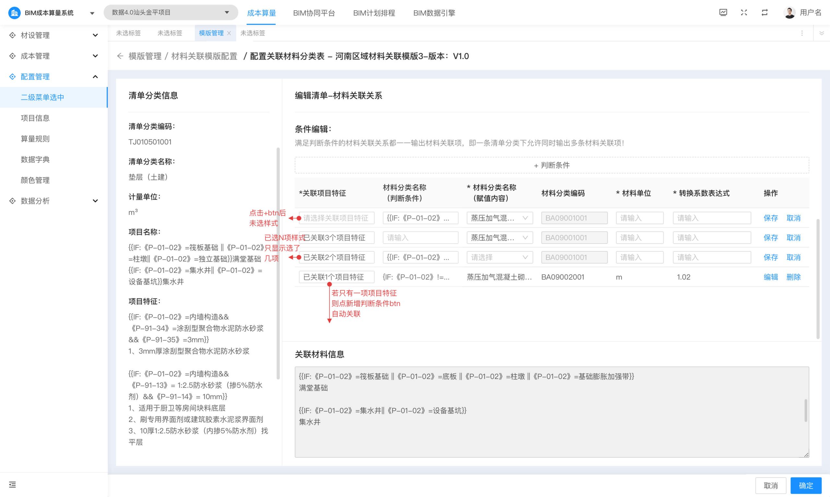The height and width of the screenshot is (497, 830).
Task: Click 编辑 link in the last row
Action: click(770, 277)
